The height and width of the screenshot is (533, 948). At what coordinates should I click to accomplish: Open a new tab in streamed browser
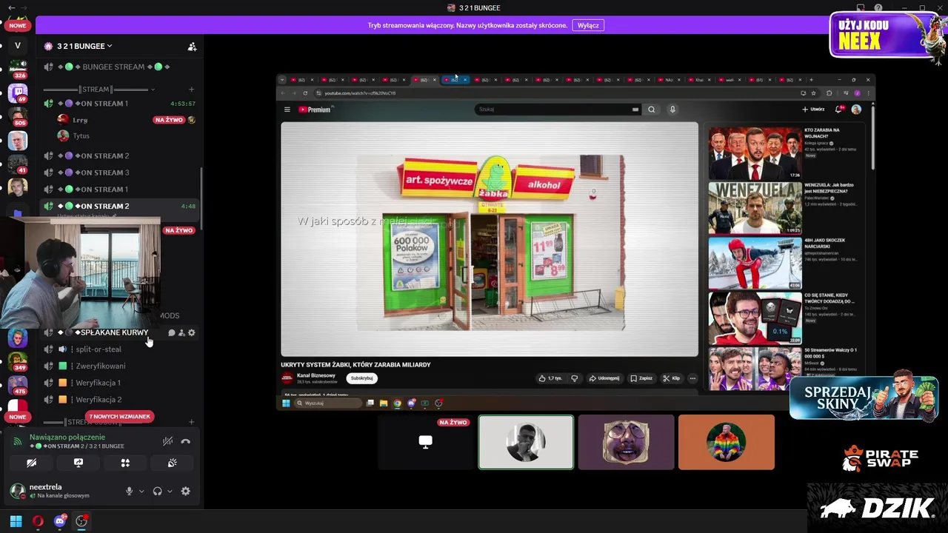pos(811,80)
